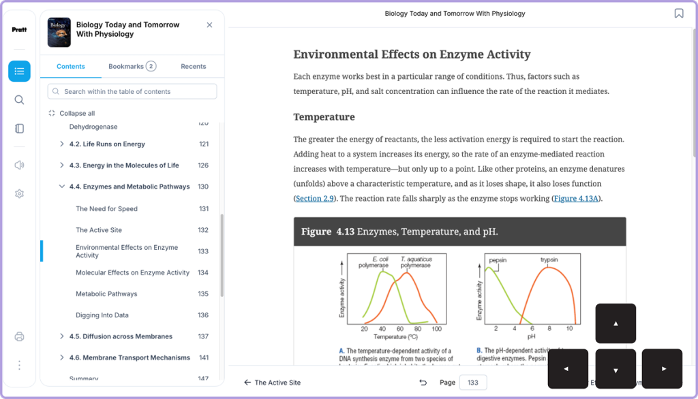Expand 4.3 Energy in the Molecules of Life
698x399 pixels.
(x=62, y=165)
